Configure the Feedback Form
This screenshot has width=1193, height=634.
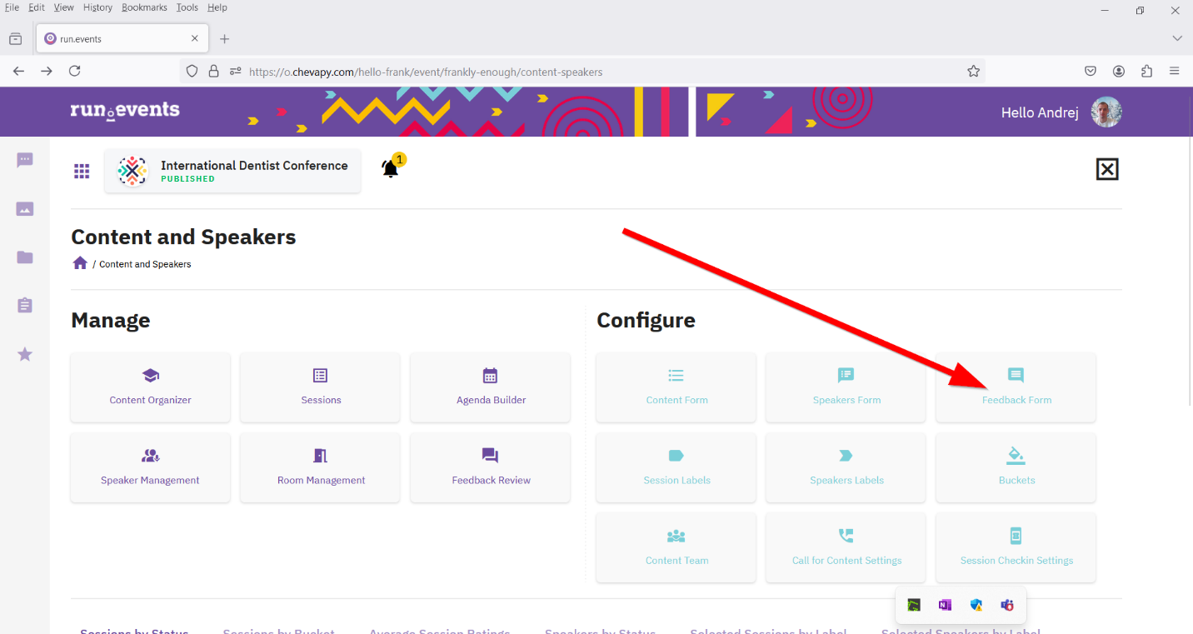[1016, 387]
